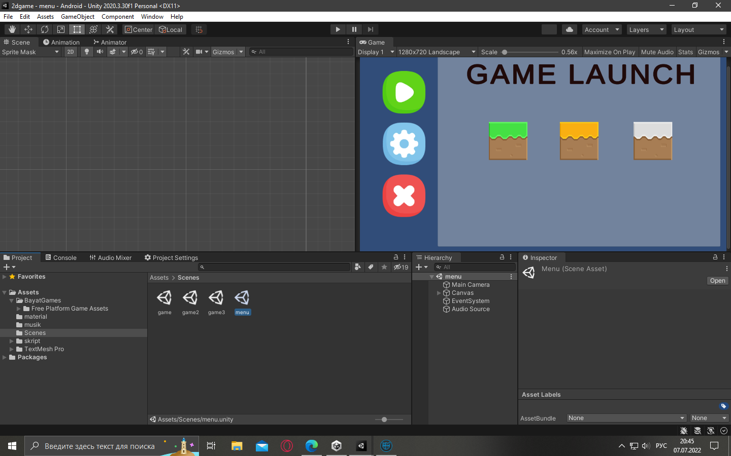The image size is (731, 456).
Task: Open Sprite Mask draw mode dropdown
Action: (30, 52)
